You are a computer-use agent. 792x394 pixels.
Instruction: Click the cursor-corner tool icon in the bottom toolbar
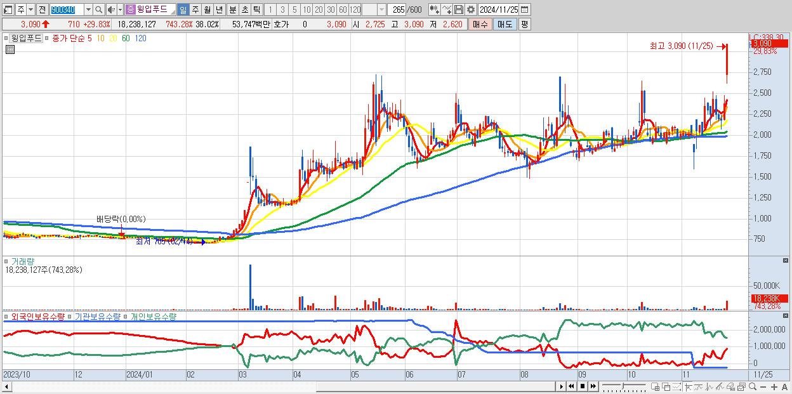(689, 387)
